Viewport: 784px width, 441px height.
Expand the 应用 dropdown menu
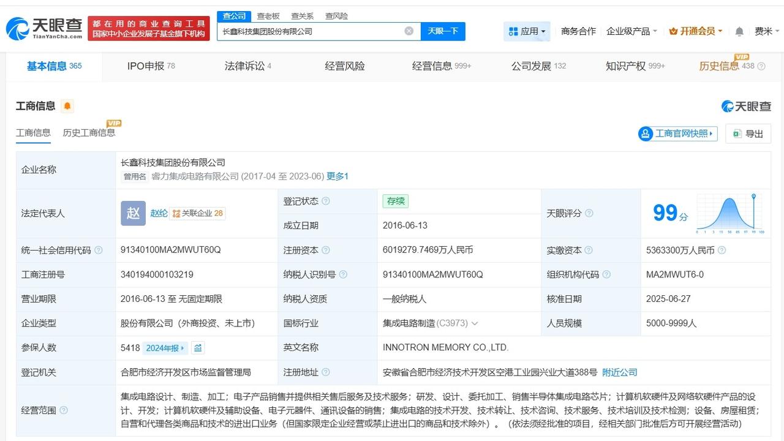[527, 31]
